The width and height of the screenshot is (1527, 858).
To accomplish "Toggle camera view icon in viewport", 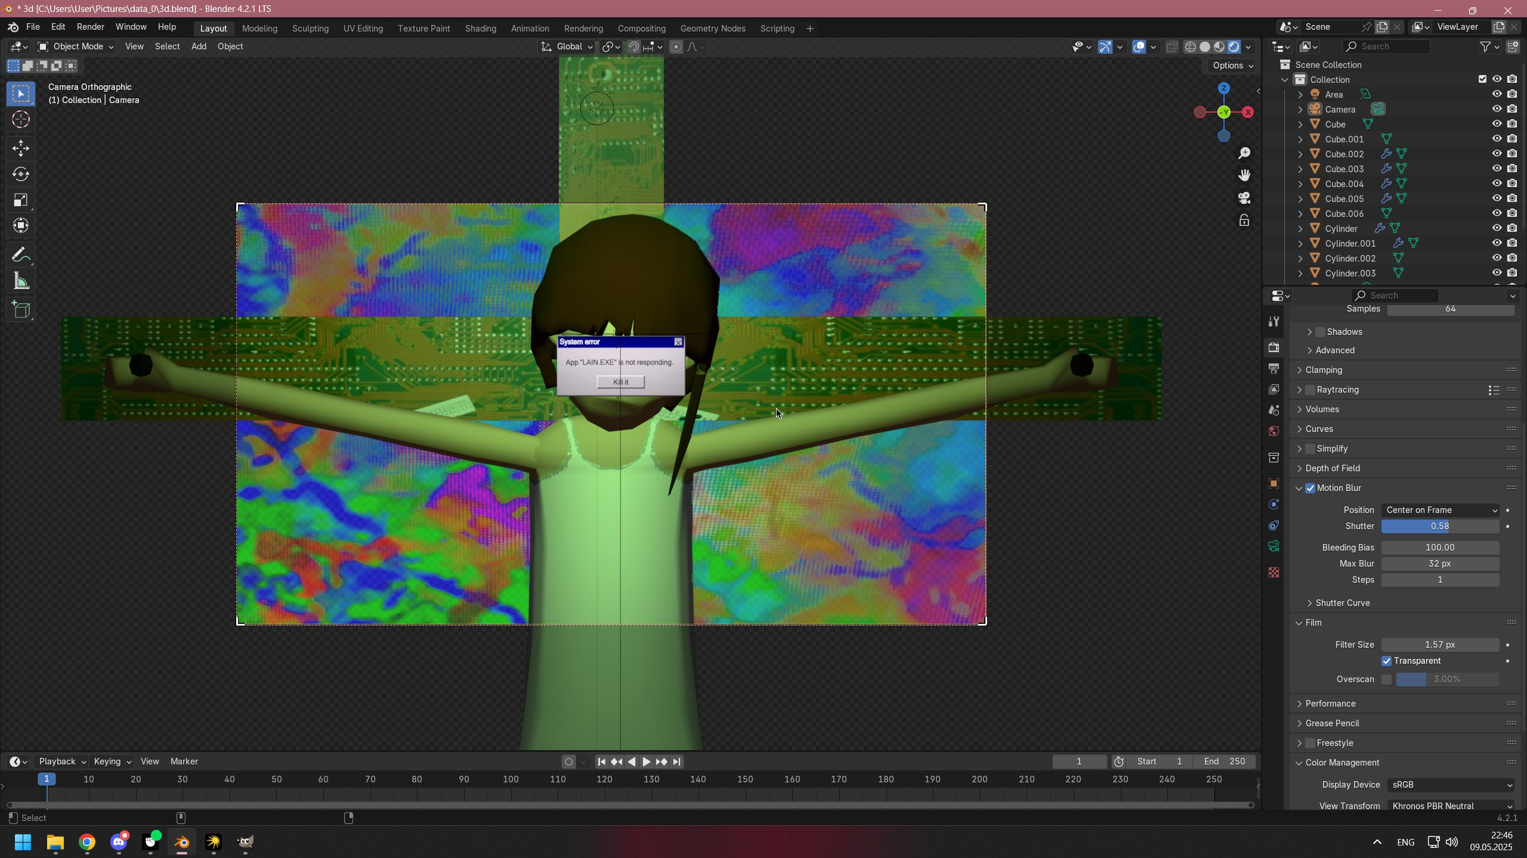I will (1244, 198).
